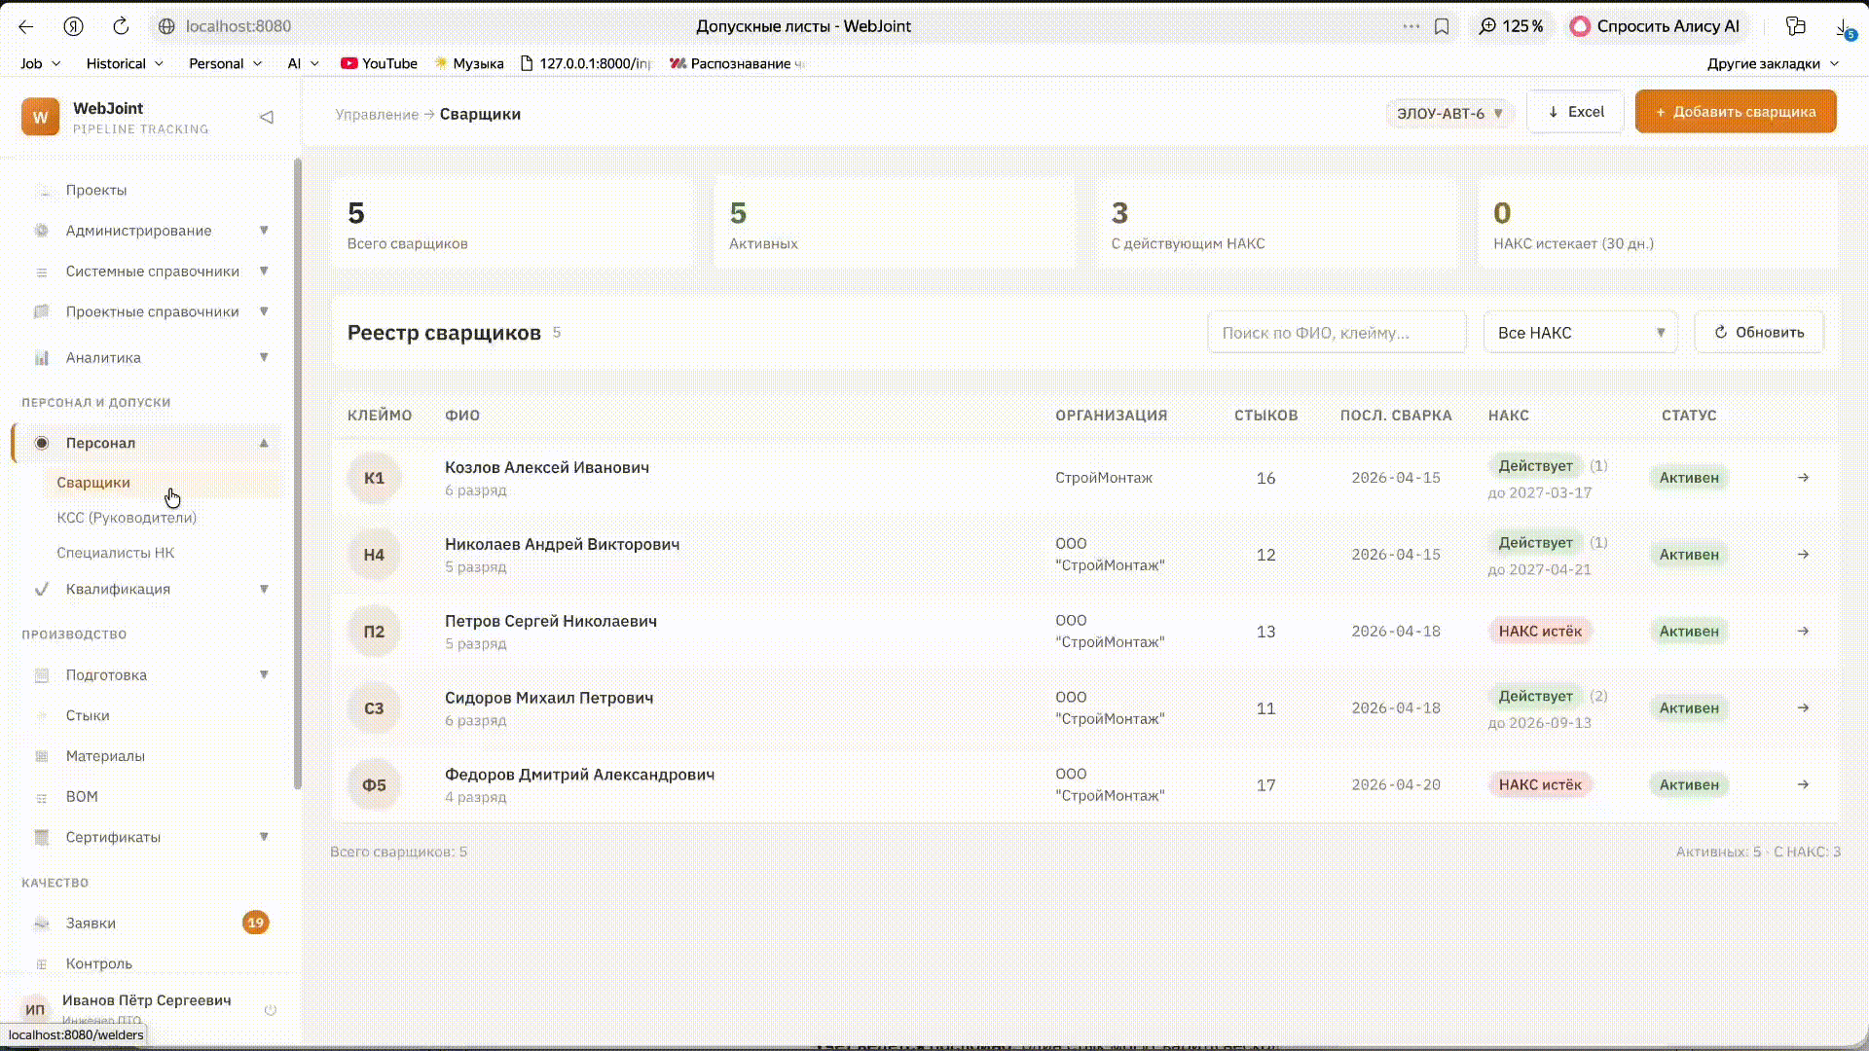
Task: Click the П2 stamp badge
Action: (374, 632)
